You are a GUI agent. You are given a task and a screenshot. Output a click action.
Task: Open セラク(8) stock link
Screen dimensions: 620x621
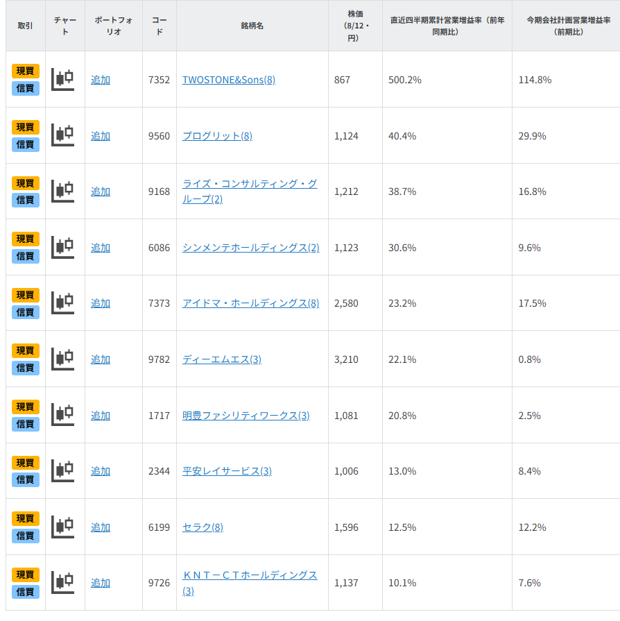(203, 527)
